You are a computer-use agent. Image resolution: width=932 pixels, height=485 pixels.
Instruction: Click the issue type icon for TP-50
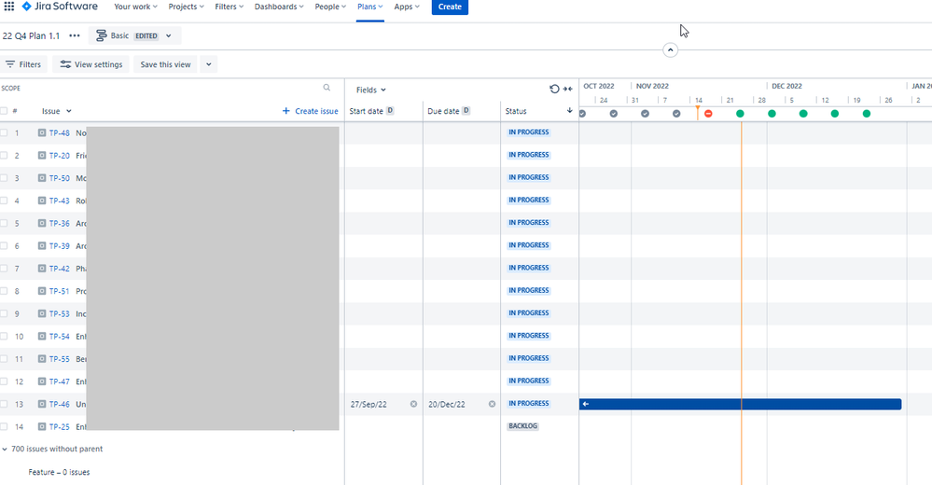coord(42,178)
